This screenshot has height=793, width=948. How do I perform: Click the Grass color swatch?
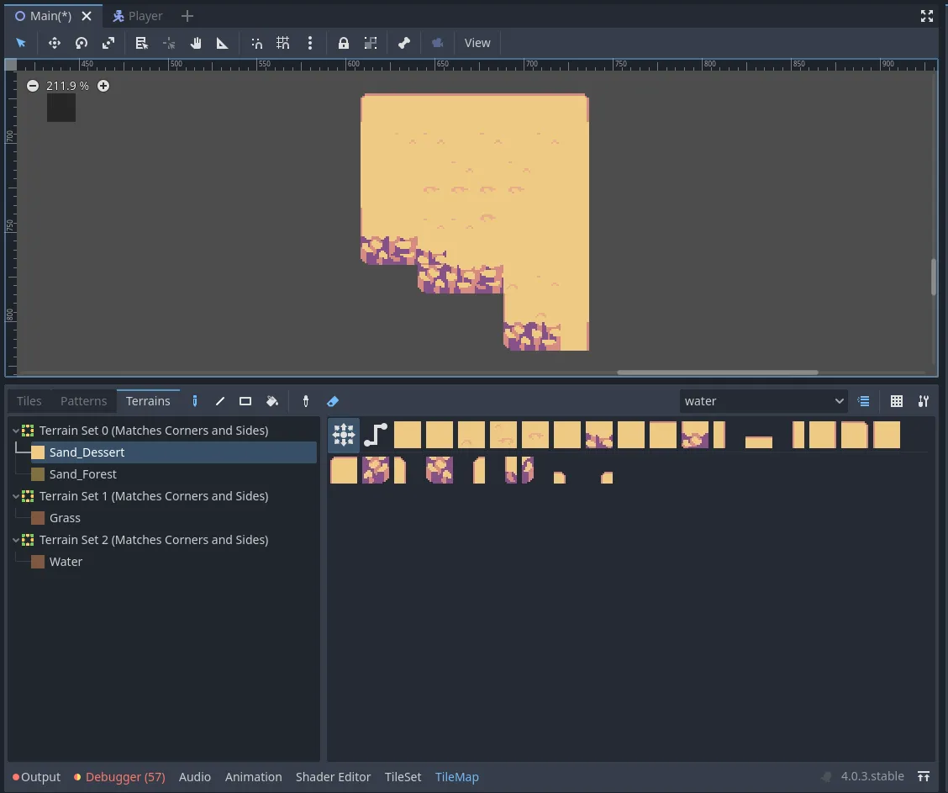pyautogui.click(x=38, y=518)
